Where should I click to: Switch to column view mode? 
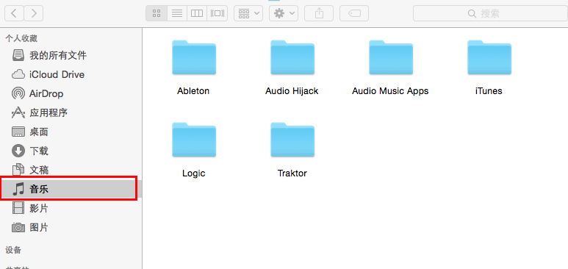tap(197, 13)
